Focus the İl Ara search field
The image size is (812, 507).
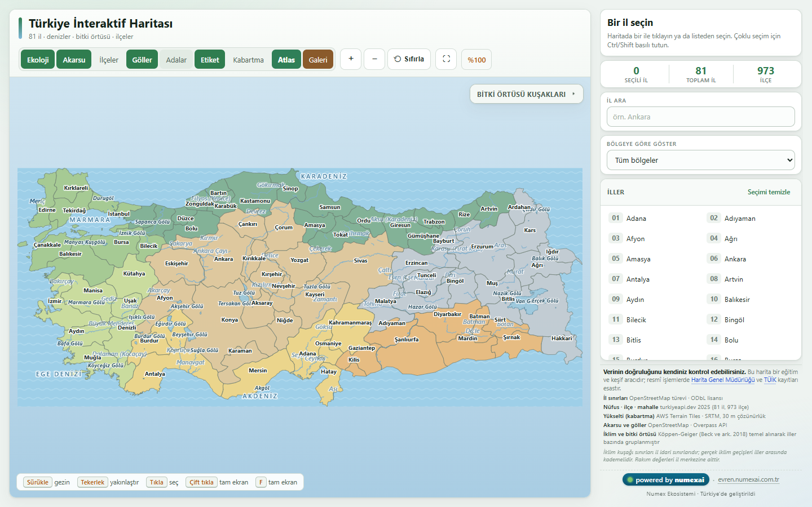tap(701, 117)
